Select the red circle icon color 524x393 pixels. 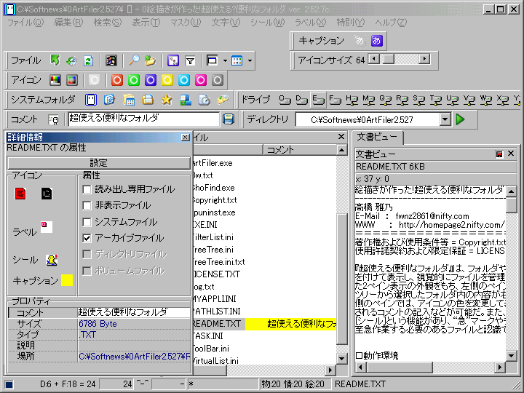pos(117,80)
